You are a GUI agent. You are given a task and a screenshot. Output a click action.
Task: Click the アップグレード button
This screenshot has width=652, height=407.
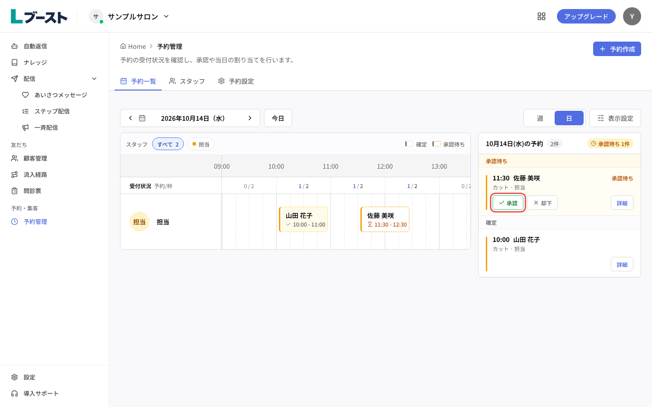click(586, 16)
